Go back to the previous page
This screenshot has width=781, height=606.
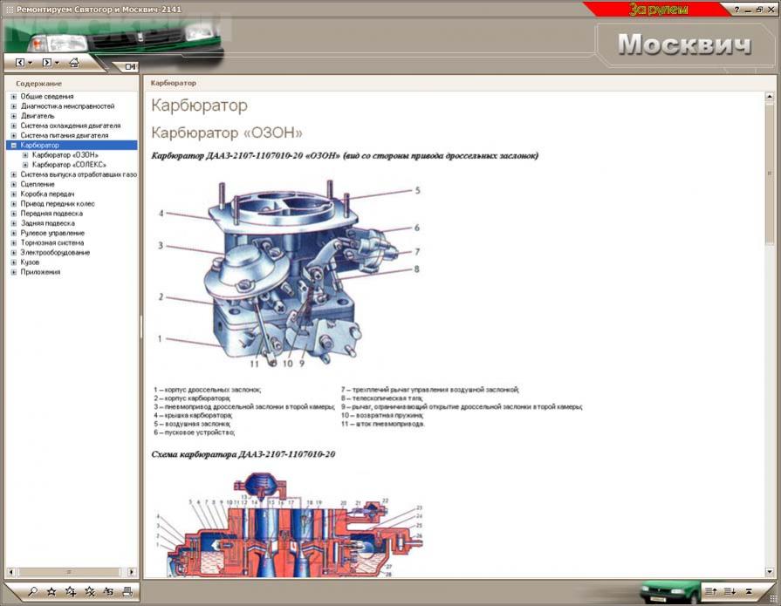[x=20, y=63]
